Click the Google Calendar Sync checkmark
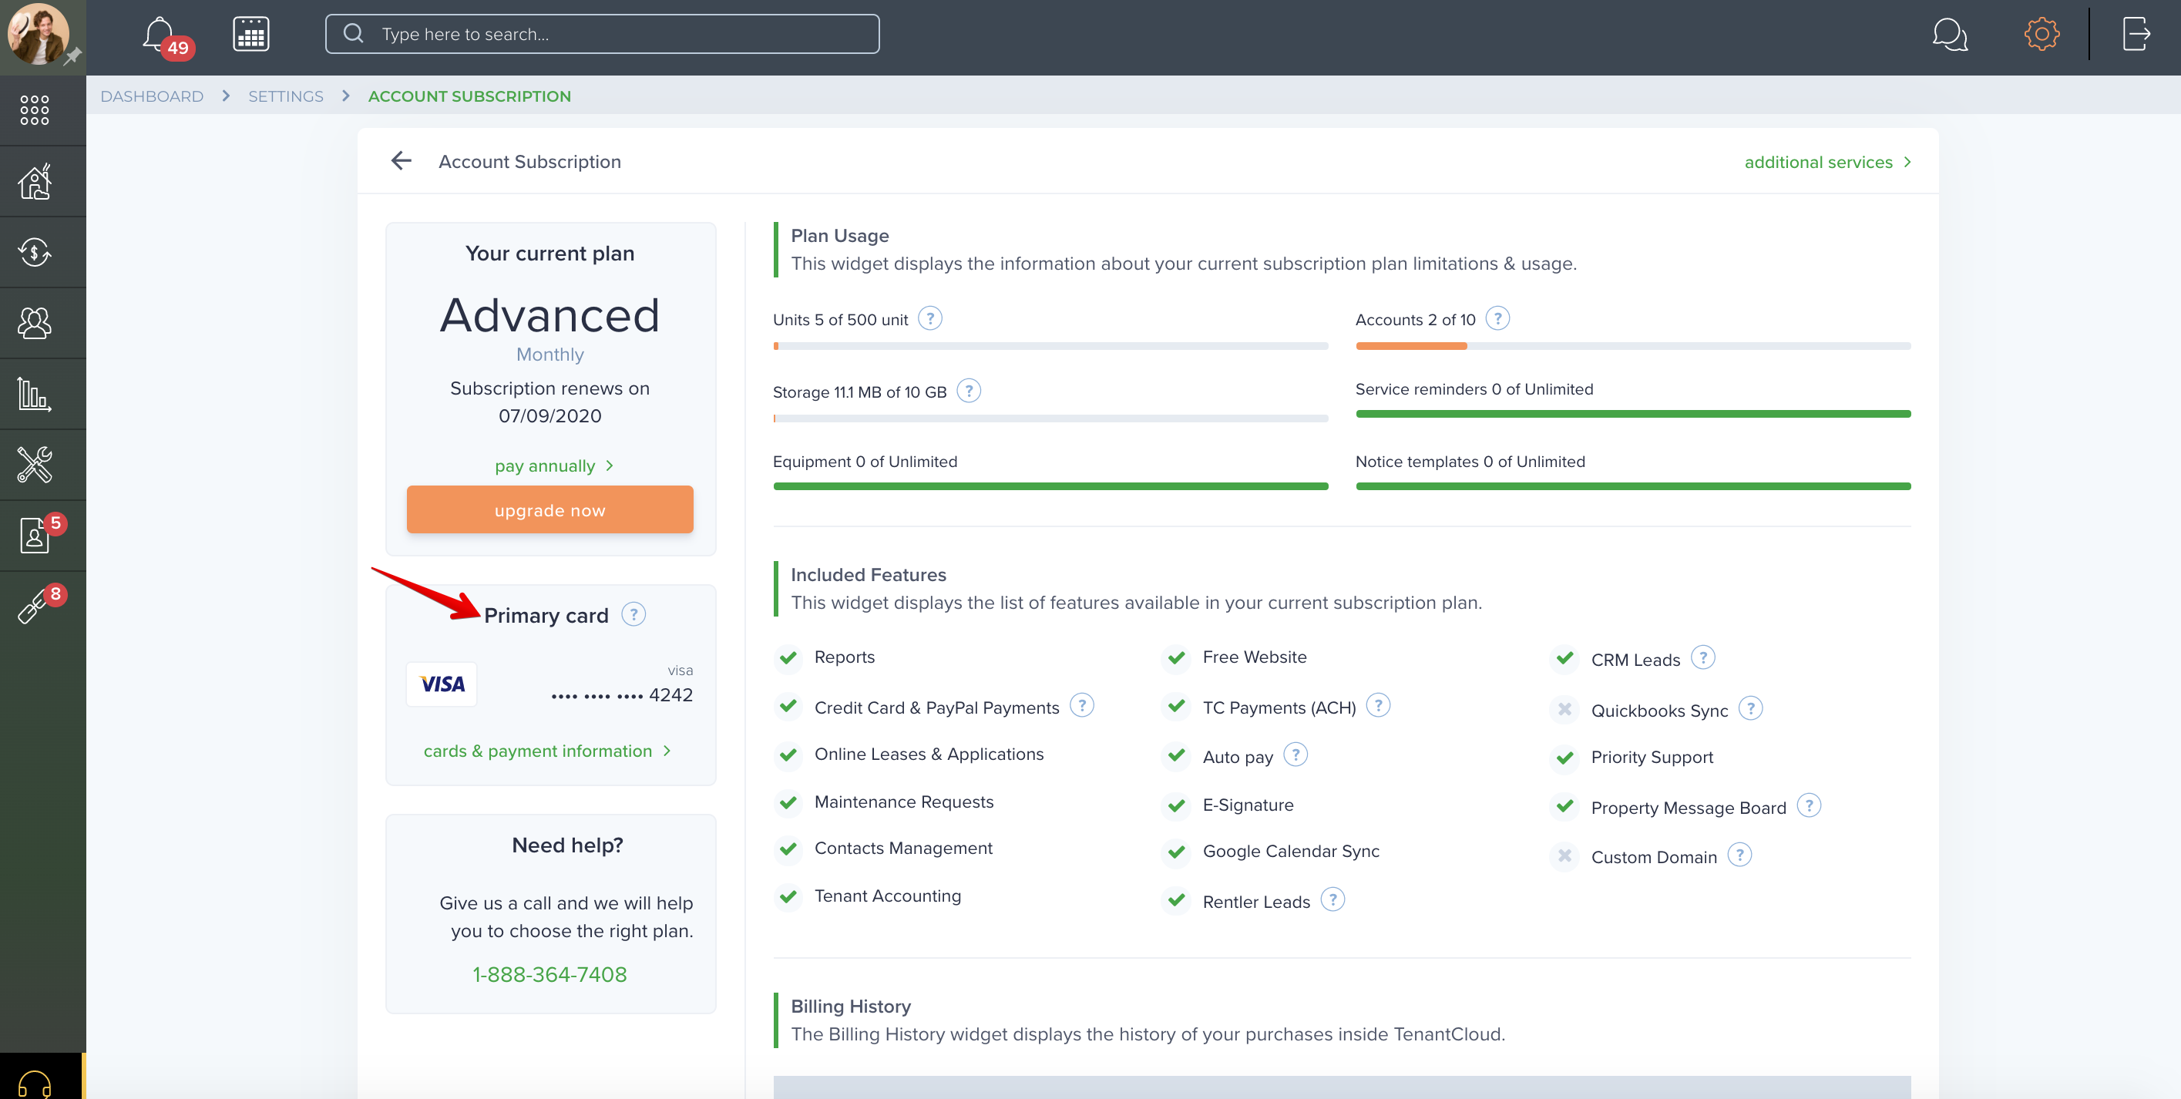The image size is (2181, 1099). tap(1176, 852)
